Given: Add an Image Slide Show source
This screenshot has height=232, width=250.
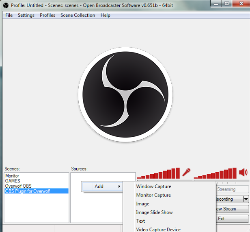Looking at the screenshot, I should click(x=154, y=212).
